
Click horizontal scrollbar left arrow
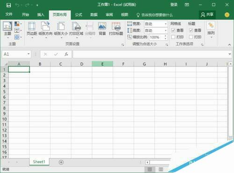click(147, 162)
